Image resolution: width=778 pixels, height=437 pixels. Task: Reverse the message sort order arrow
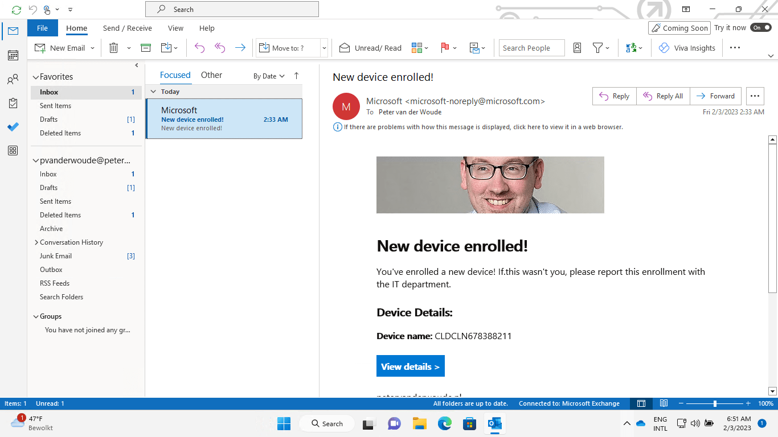click(x=296, y=76)
